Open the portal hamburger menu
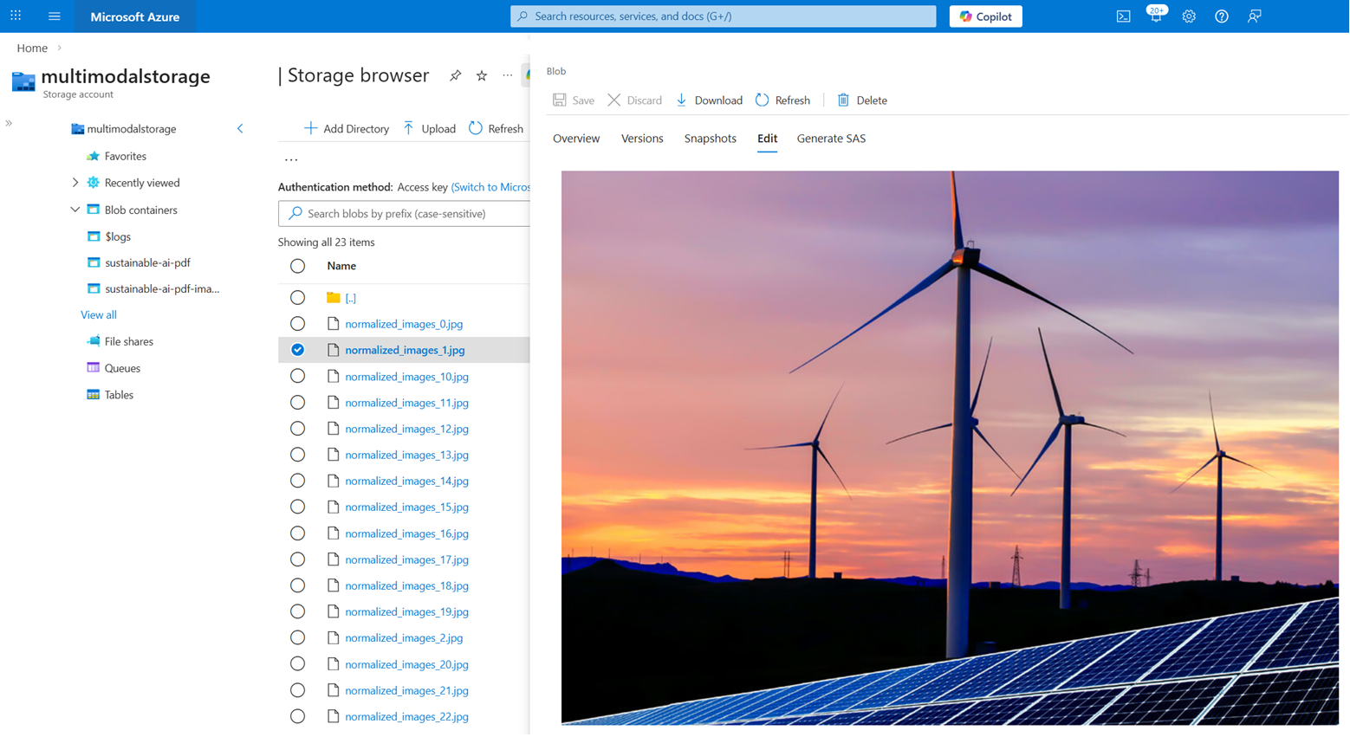This screenshot has width=1350, height=737. (x=55, y=16)
